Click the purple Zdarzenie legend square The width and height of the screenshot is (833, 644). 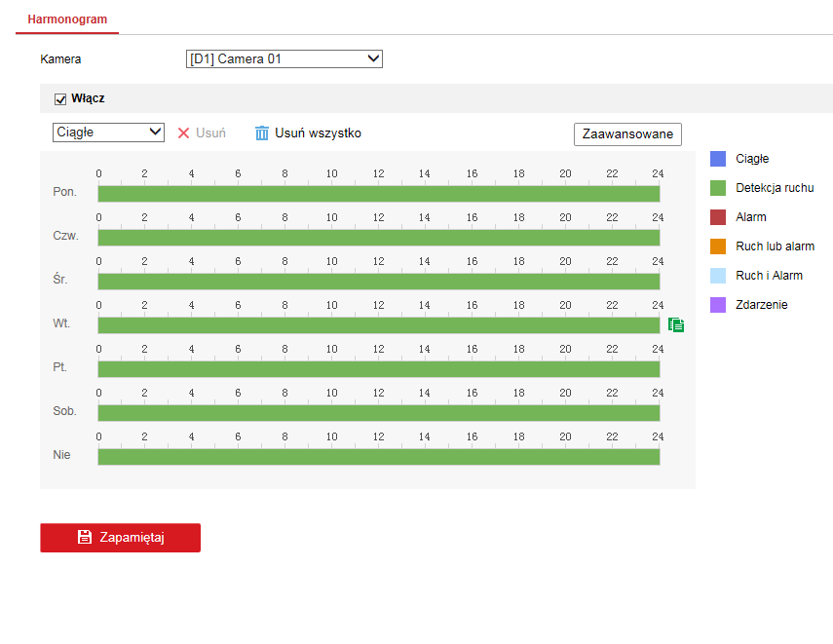(718, 304)
